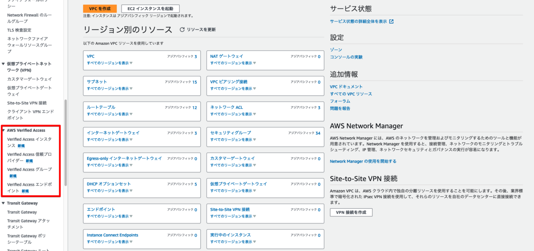The image size is (534, 251).
Task: Open NAT ゲートウェイ card title
Action: coord(227,56)
